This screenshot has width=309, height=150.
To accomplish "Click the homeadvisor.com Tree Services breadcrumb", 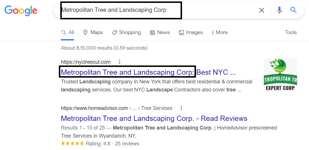I will click(x=157, y=108).
